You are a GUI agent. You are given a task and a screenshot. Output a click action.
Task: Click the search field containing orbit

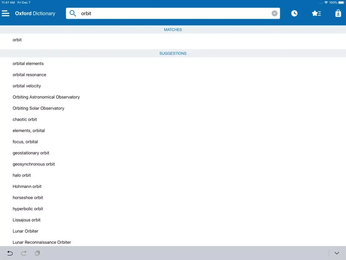point(173,13)
